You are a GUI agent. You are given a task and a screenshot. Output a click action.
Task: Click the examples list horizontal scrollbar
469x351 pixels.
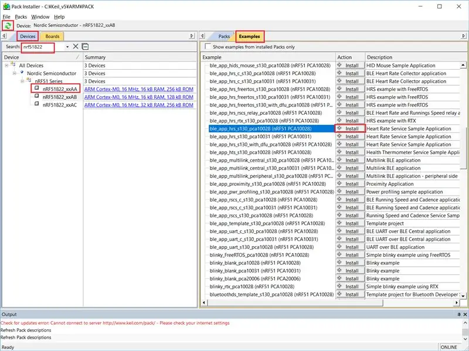tap(295, 302)
